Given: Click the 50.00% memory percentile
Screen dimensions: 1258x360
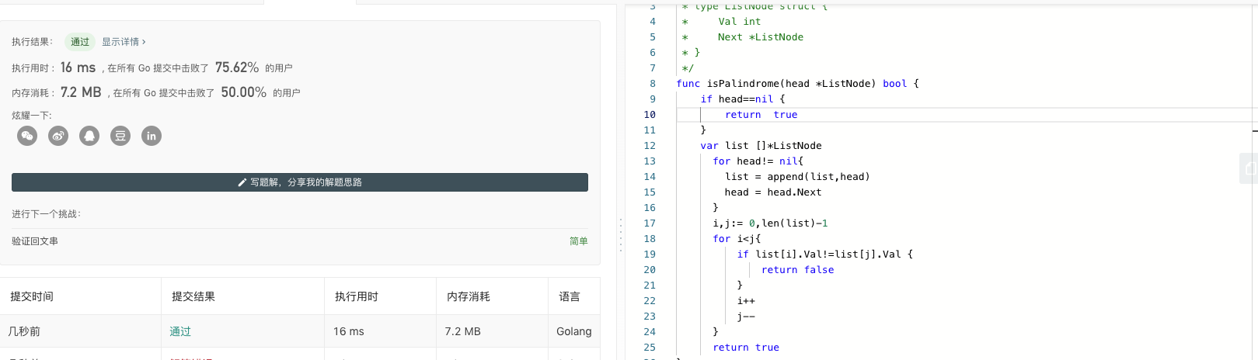Looking at the screenshot, I should pos(244,92).
